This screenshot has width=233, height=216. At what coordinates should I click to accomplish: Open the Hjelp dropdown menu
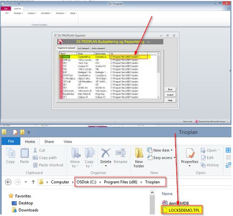click(x=74, y=13)
